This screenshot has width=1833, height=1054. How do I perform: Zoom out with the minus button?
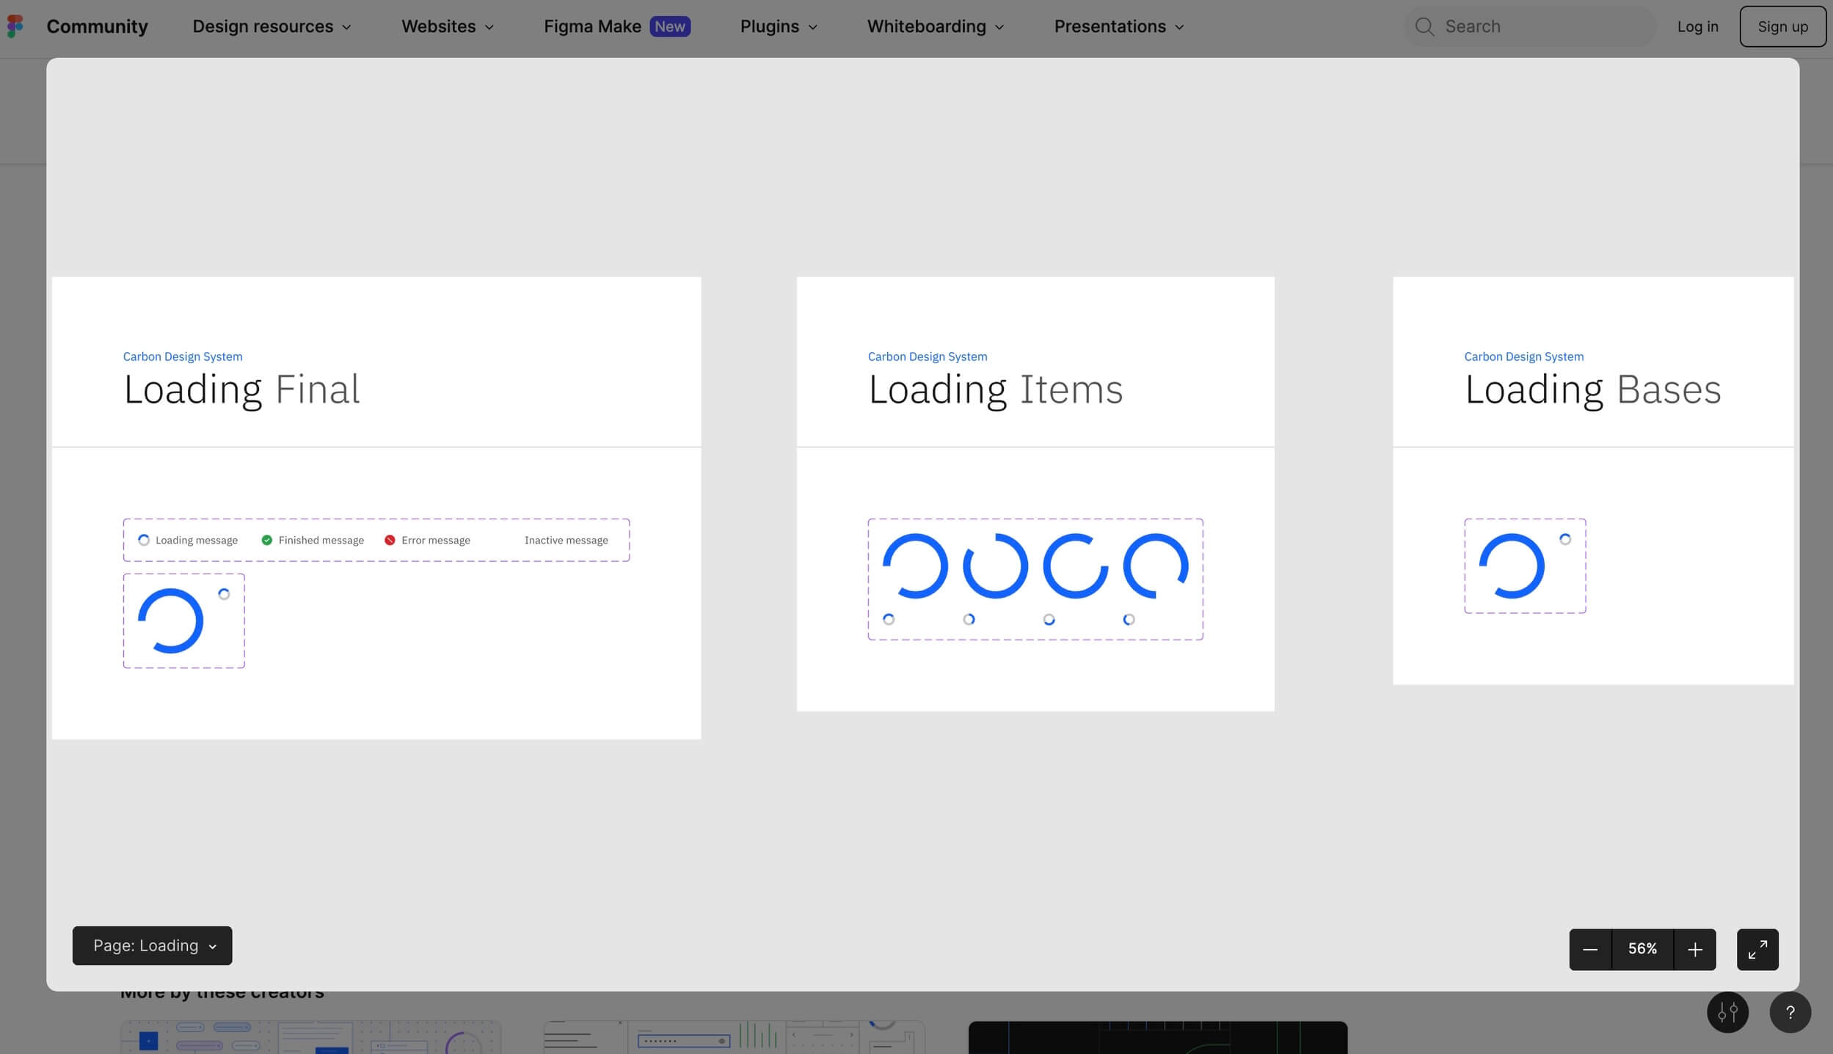(1590, 949)
